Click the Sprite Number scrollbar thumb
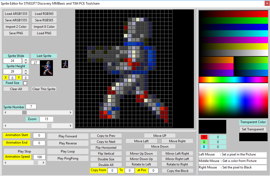The image size is (270, 176). click(x=25, y=113)
